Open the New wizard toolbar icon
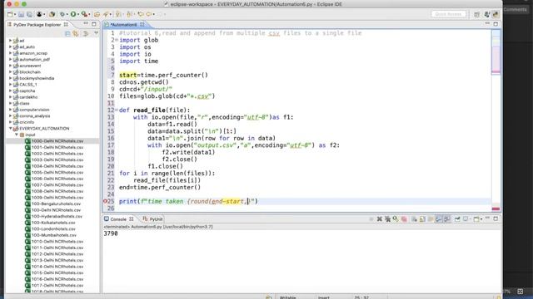Image resolution: width=533 pixels, height=299 pixels. point(10,14)
